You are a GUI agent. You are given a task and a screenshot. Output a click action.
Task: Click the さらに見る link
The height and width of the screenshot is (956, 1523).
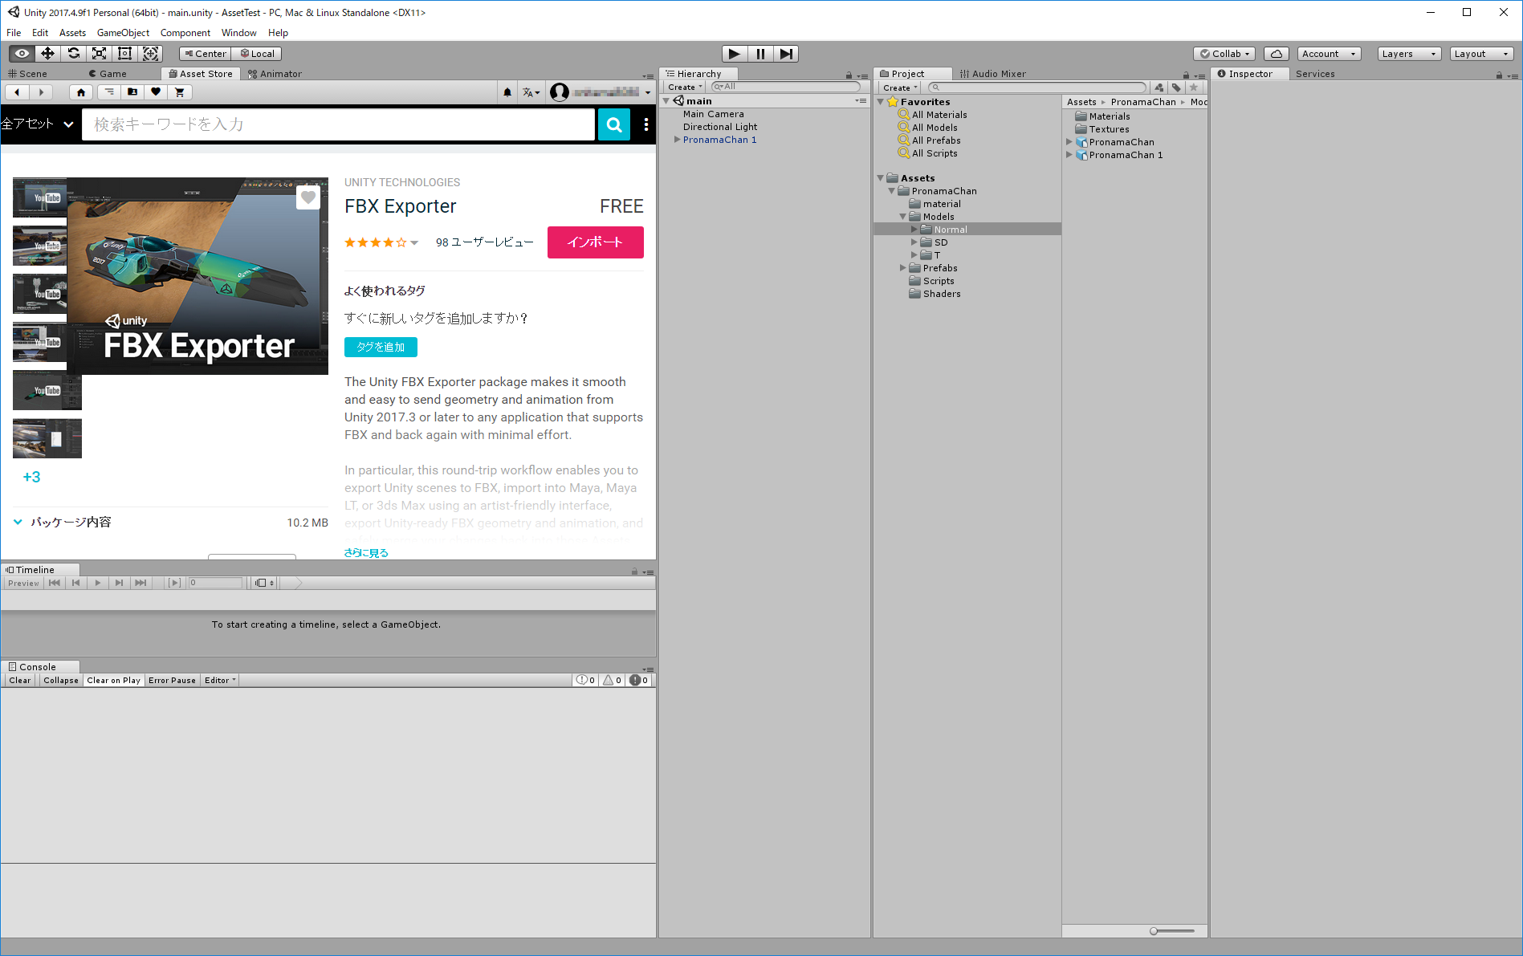tap(366, 552)
